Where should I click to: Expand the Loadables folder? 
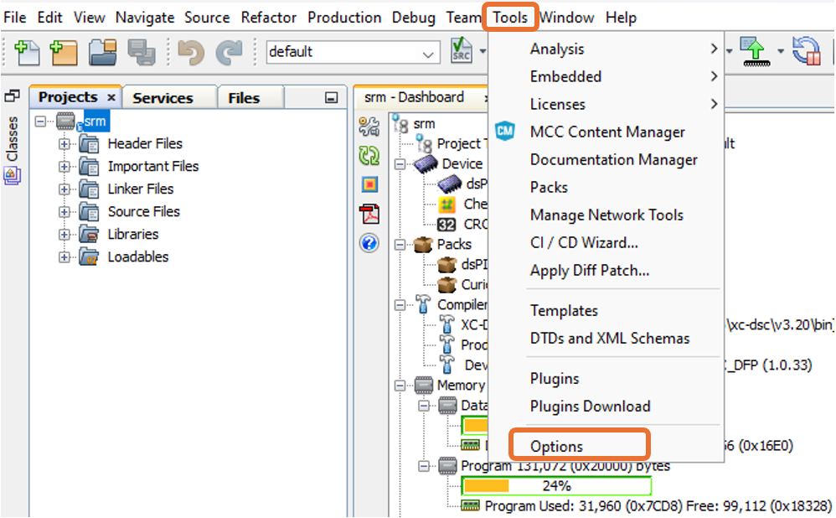pos(64,257)
